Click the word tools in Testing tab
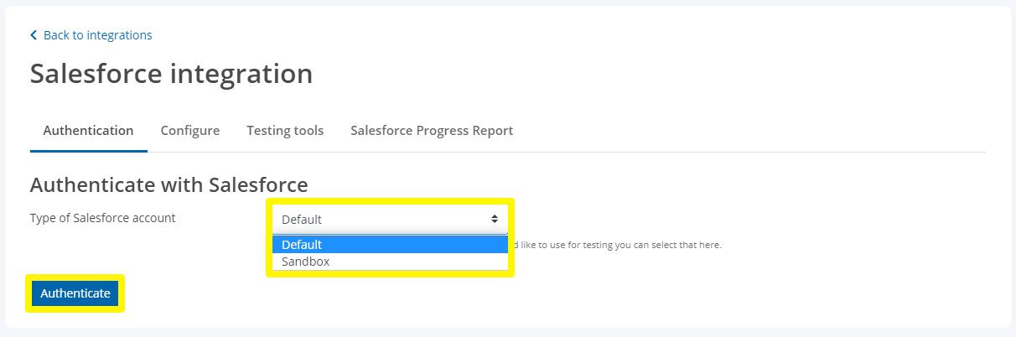The height and width of the screenshot is (337, 1016). click(308, 131)
